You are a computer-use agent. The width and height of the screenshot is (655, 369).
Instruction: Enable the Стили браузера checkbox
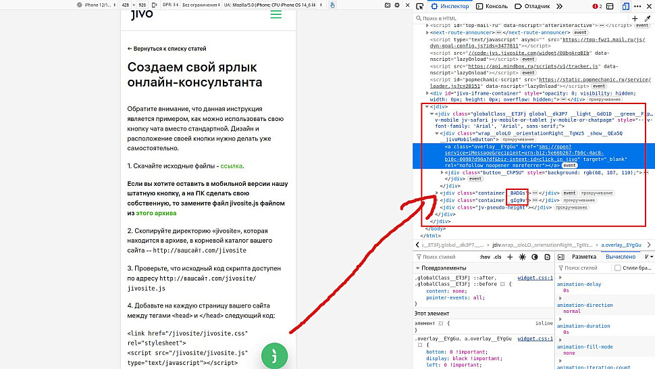pyautogui.click(x=617, y=268)
